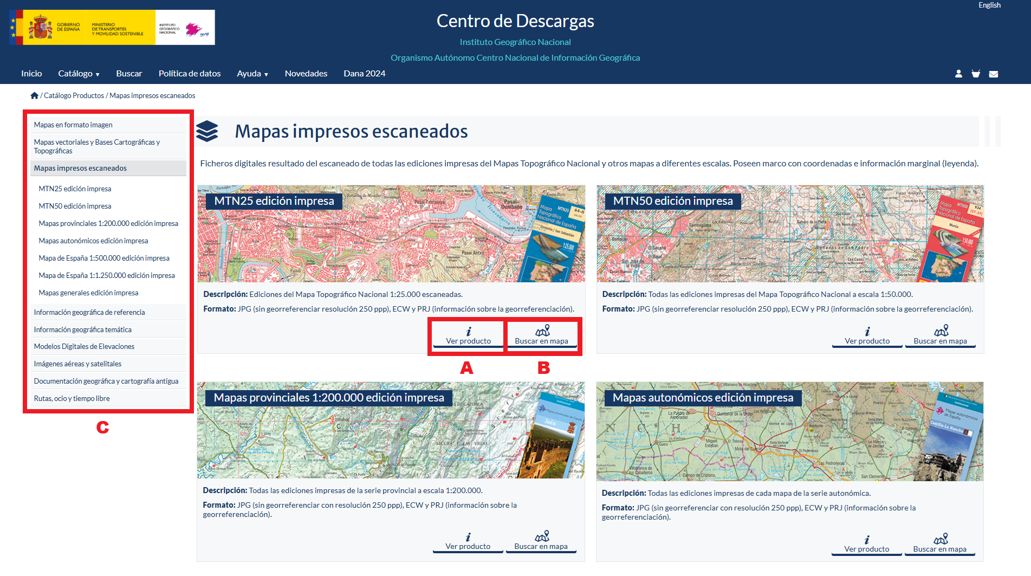This screenshot has height=576, width=1031.
Task: Open Buscar en mapa for Mapas autonómicos
Action: (x=939, y=543)
